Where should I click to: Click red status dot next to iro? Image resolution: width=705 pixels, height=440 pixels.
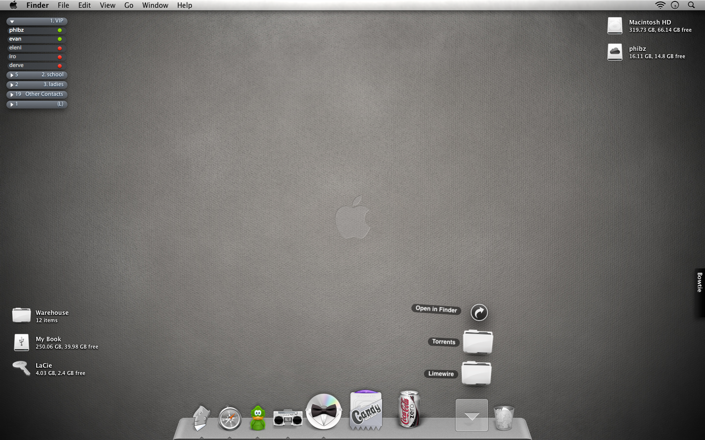[60, 57]
